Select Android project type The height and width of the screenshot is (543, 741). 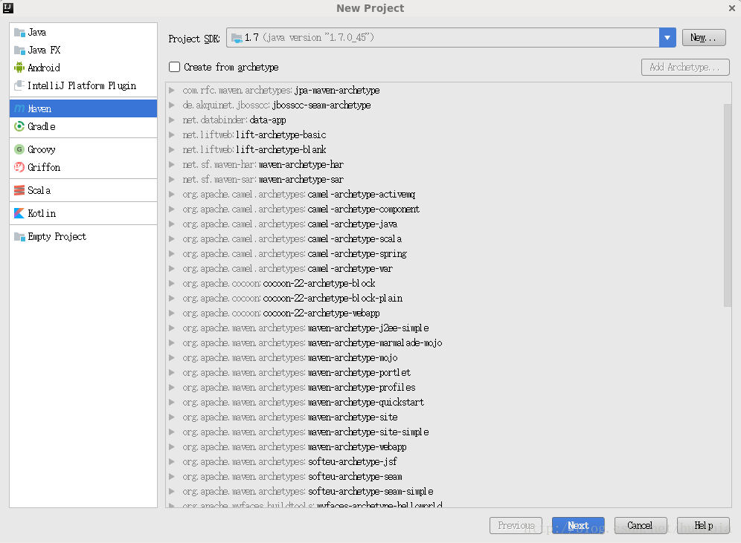click(83, 68)
